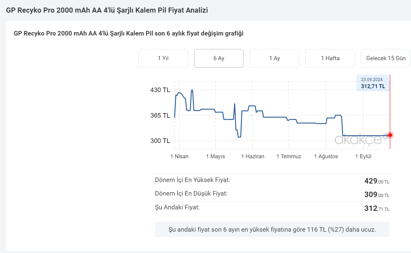Click the price comparison summary banner
411x253 pixels.
click(272, 230)
